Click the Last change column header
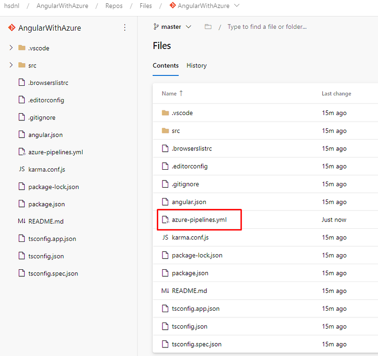 336,93
